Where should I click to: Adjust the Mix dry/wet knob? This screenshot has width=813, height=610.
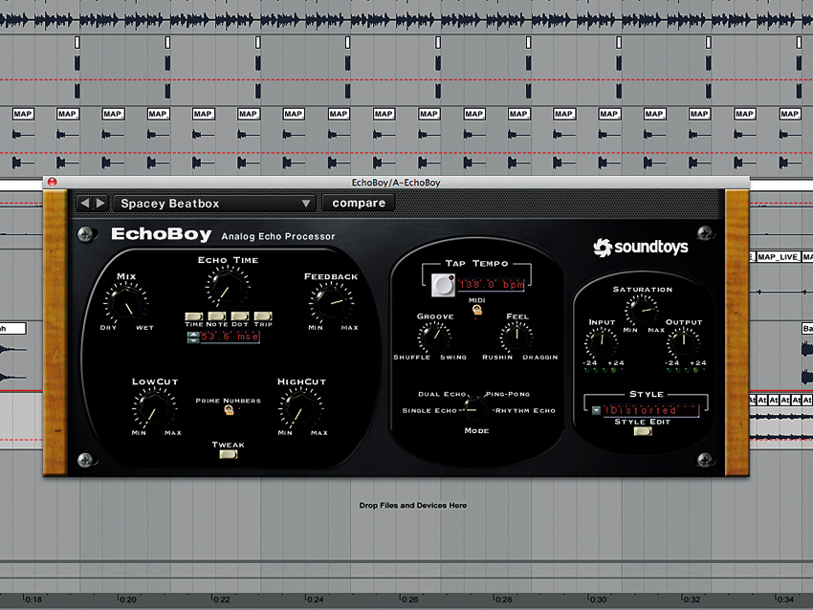[x=125, y=304]
